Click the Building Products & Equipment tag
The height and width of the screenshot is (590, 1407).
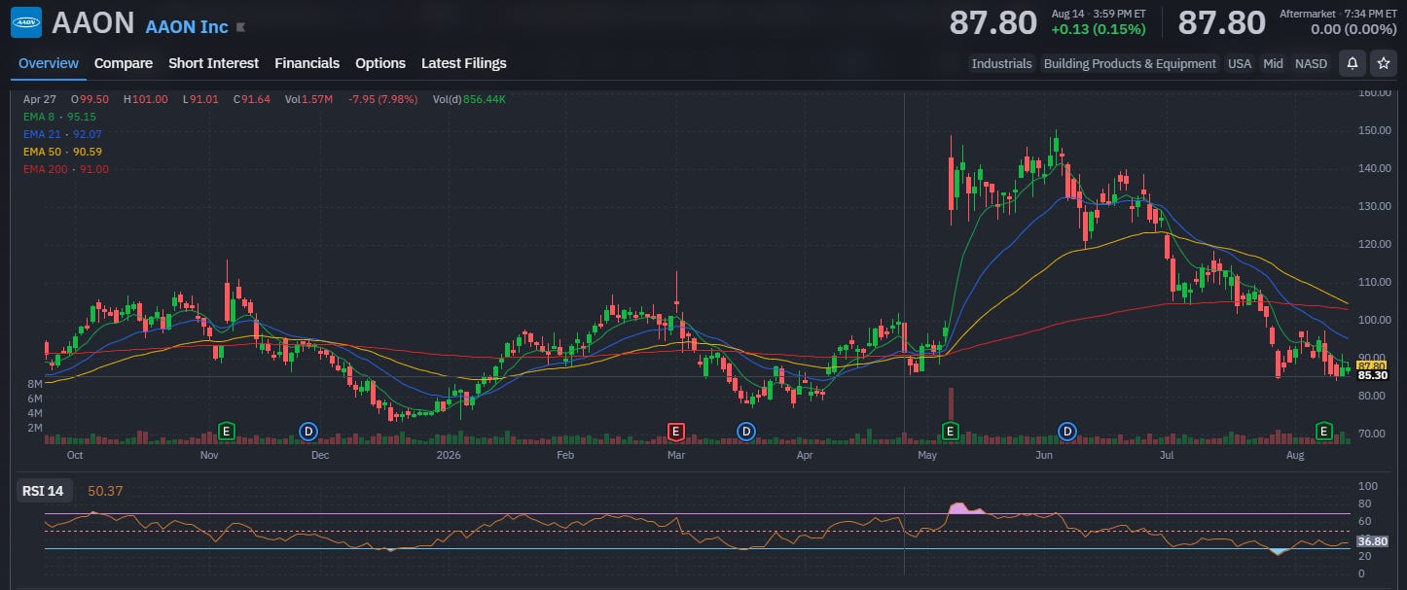point(1130,63)
